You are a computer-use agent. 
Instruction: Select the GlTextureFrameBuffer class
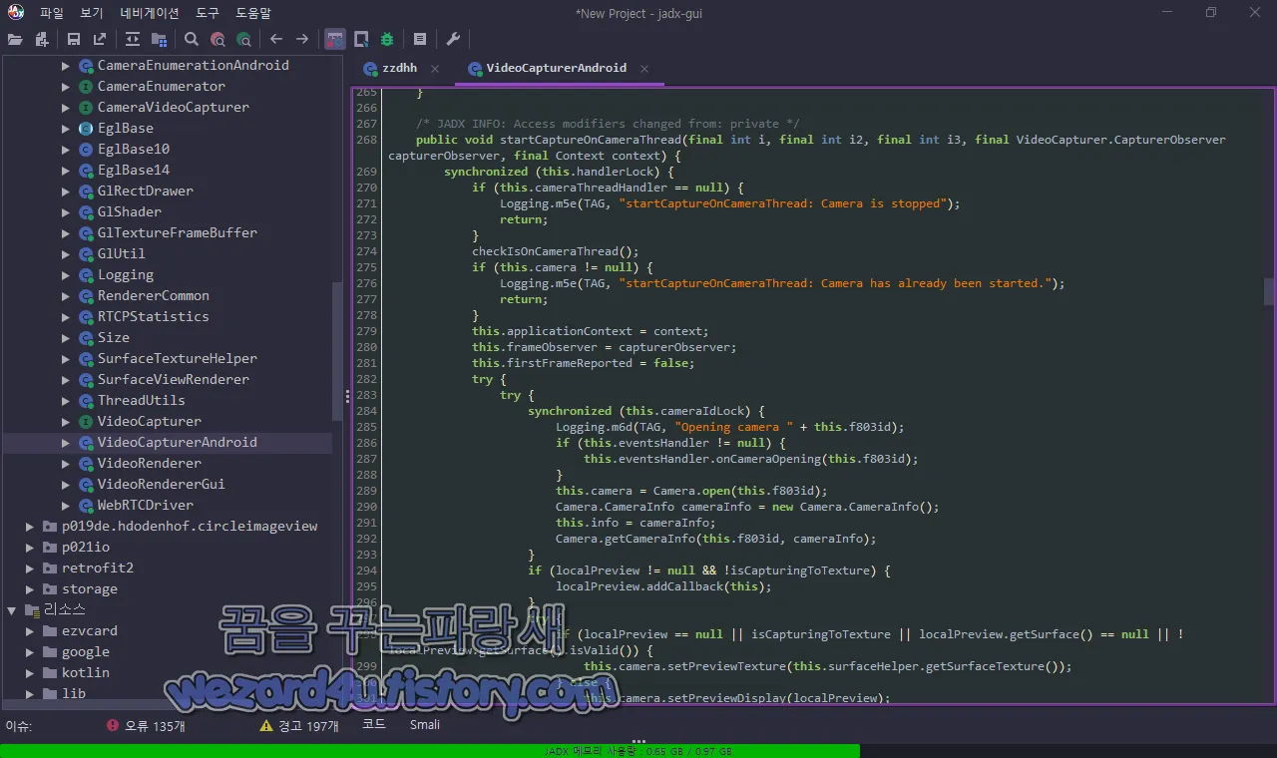[x=178, y=232]
